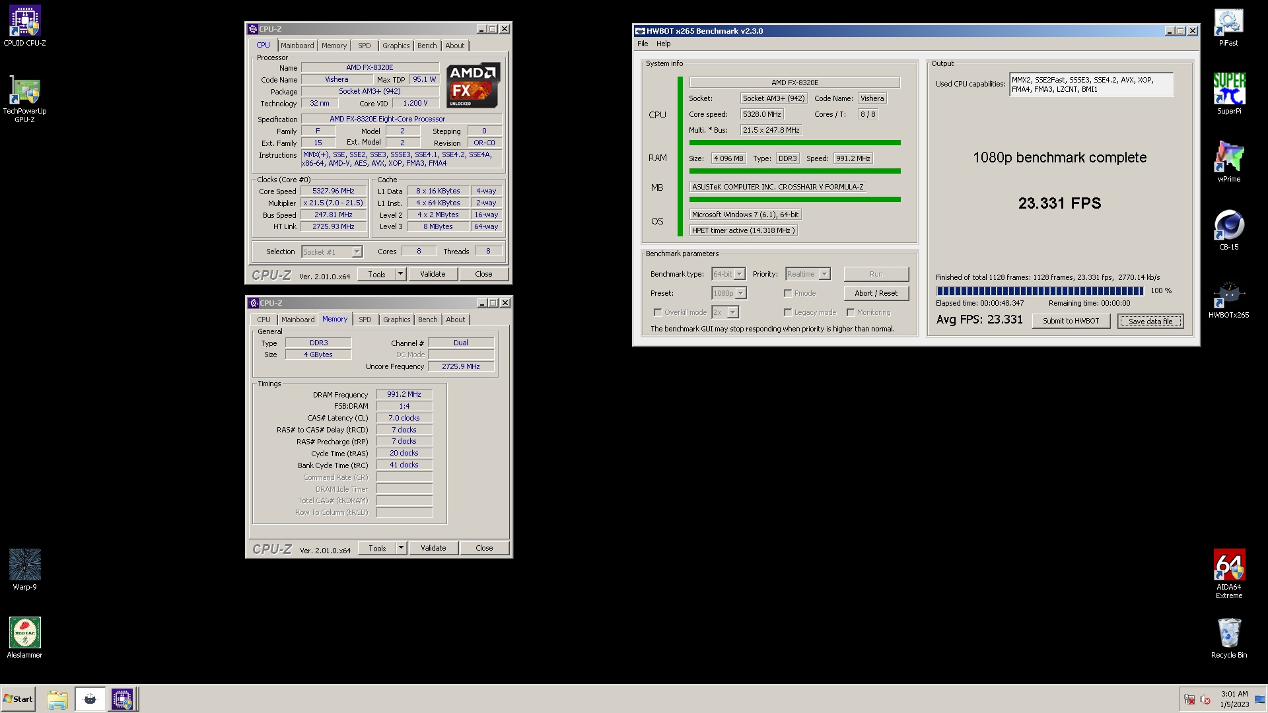Expand Tools arrow in bottom CPU-Z window

coord(401,548)
